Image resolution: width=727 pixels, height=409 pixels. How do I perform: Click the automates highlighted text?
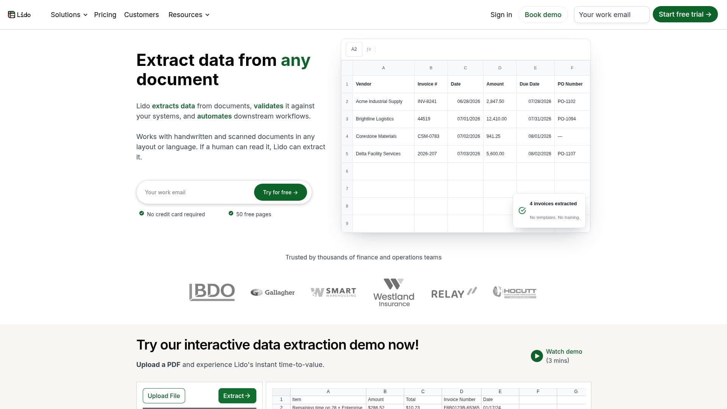pyautogui.click(x=214, y=116)
